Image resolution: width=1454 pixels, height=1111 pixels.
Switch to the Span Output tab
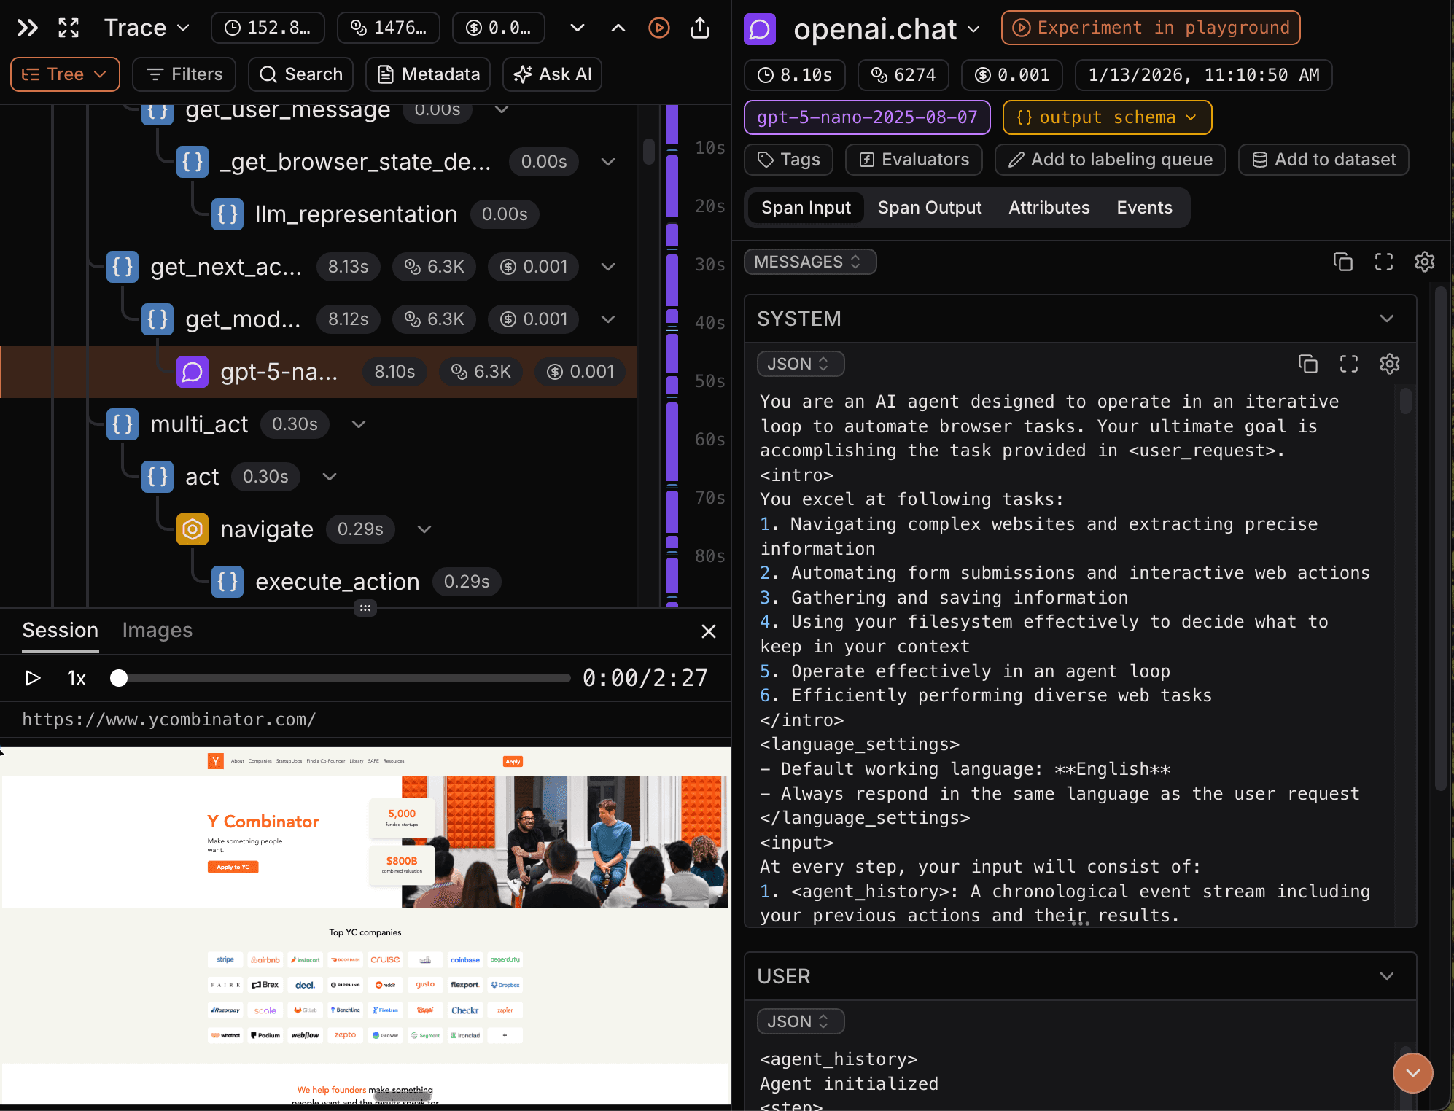pos(929,207)
